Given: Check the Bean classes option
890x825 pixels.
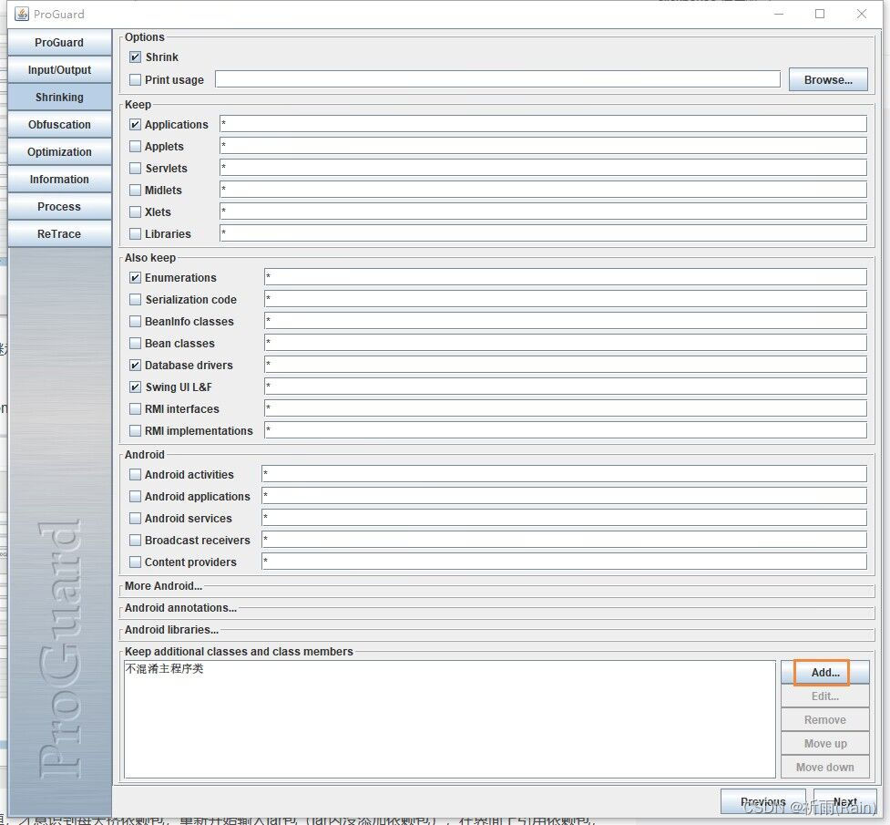Looking at the screenshot, I should pyautogui.click(x=135, y=343).
